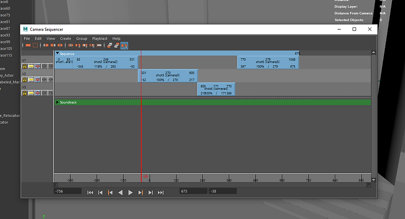Select the shot2 (camera2) clip
This screenshot has height=219, width=405.
click(x=105, y=62)
